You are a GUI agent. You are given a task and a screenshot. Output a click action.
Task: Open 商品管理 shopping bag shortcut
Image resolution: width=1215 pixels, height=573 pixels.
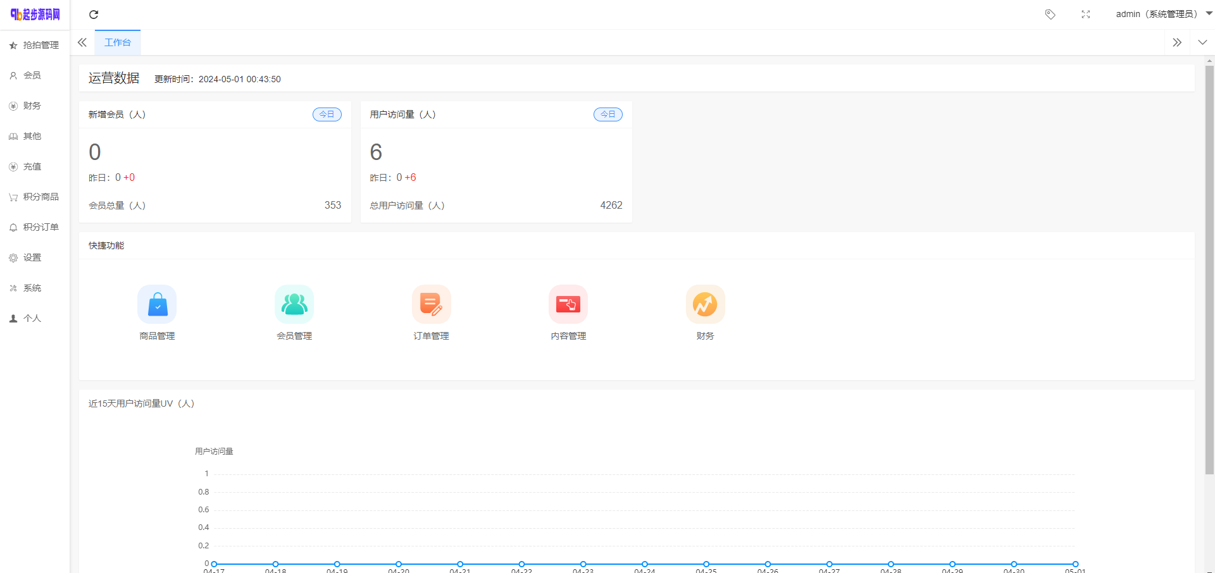157,304
